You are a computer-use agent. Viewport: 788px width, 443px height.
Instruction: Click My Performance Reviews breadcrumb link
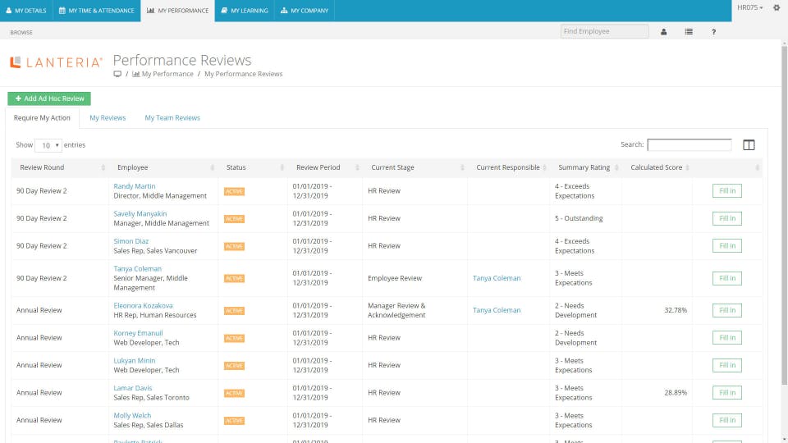[243, 74]
